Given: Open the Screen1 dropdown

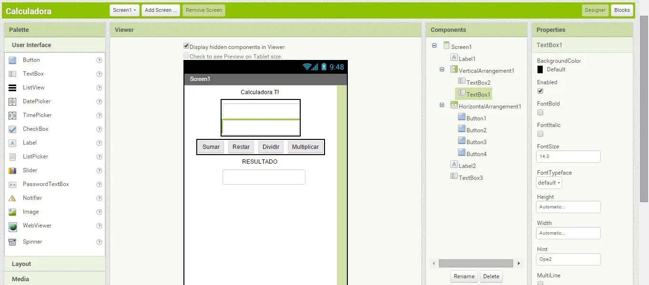Looking at the screenshot, I should 125,10.
